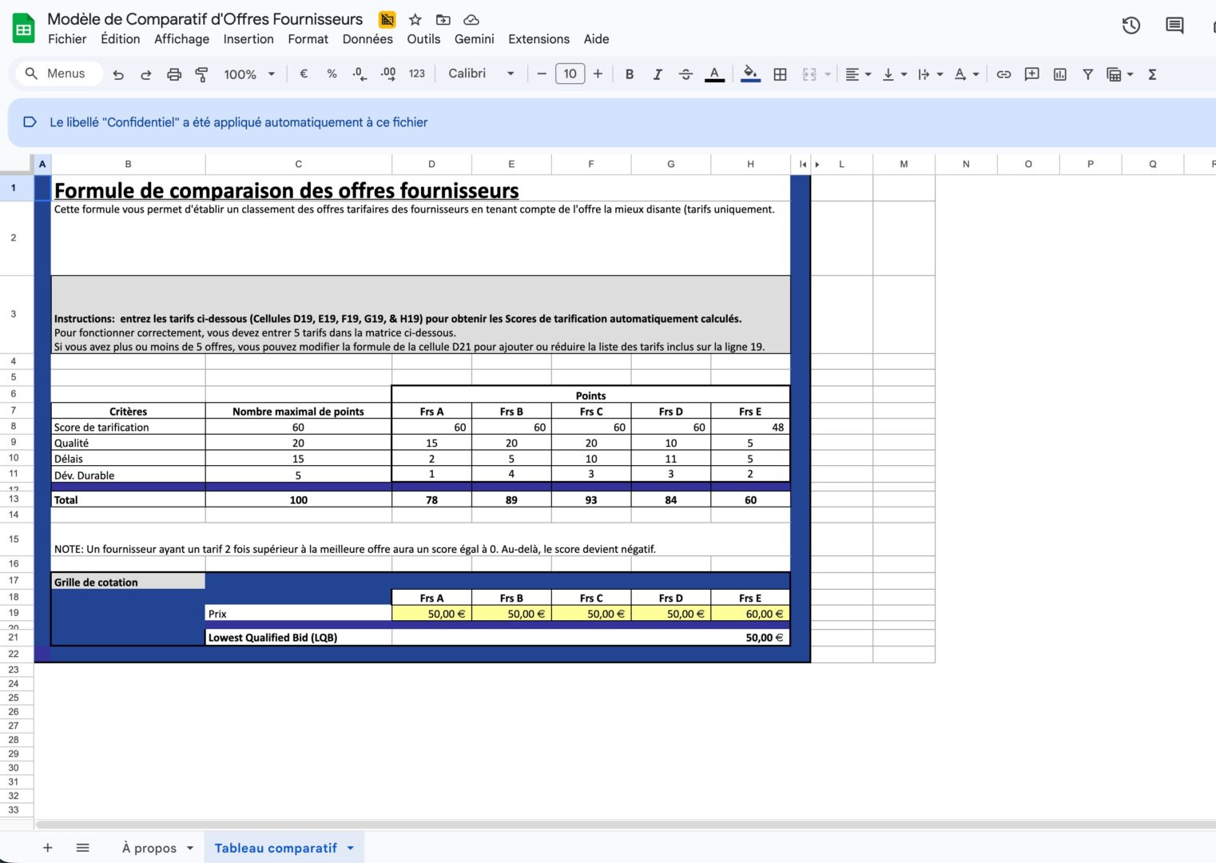Open the Gemini menu

pos(475,39)
